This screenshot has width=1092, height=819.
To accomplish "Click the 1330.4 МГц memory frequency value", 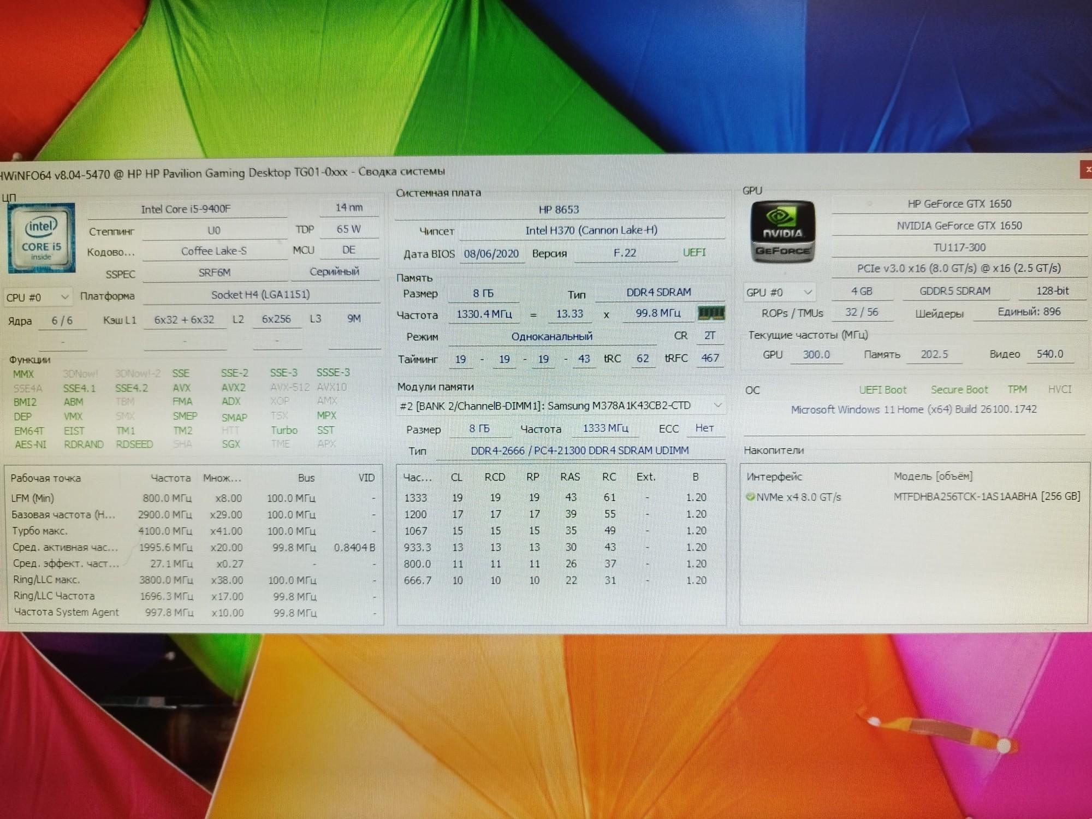I will click(x=485, y=314).
